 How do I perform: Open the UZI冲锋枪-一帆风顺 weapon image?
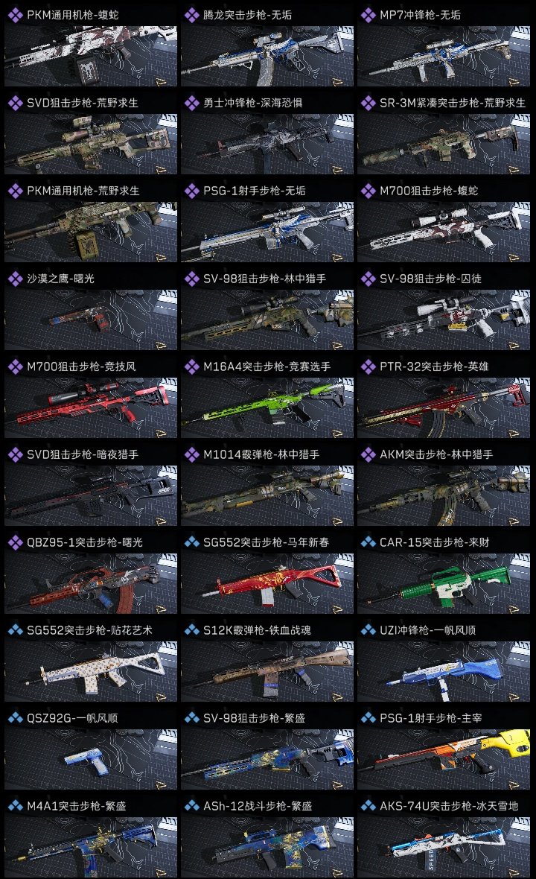pyautogui.click(x=444, y=671)
